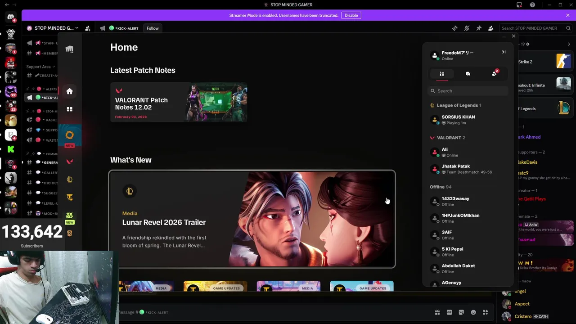Follow the kick-alert announcement channel
576x324 pixels.
[x=152, y=28]
